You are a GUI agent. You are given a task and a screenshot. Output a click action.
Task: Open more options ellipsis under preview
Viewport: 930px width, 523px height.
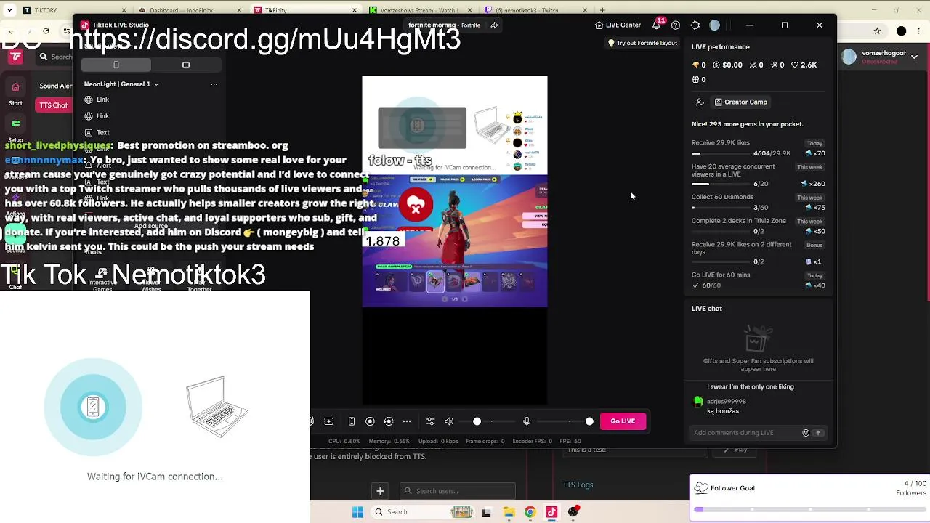coord(407,421)
